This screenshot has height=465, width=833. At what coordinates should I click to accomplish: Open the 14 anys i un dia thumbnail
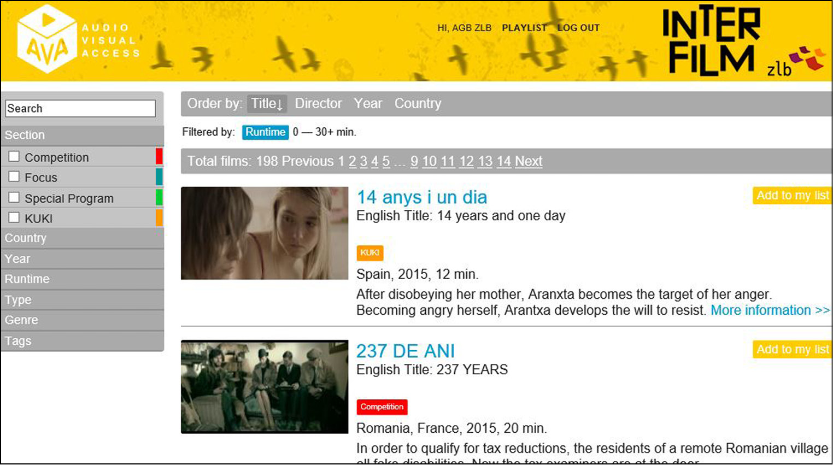[x=265, y=233]
